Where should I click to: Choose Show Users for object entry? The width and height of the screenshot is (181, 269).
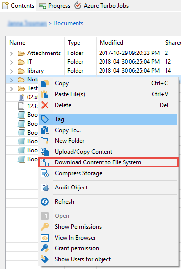tap(108, 259)
